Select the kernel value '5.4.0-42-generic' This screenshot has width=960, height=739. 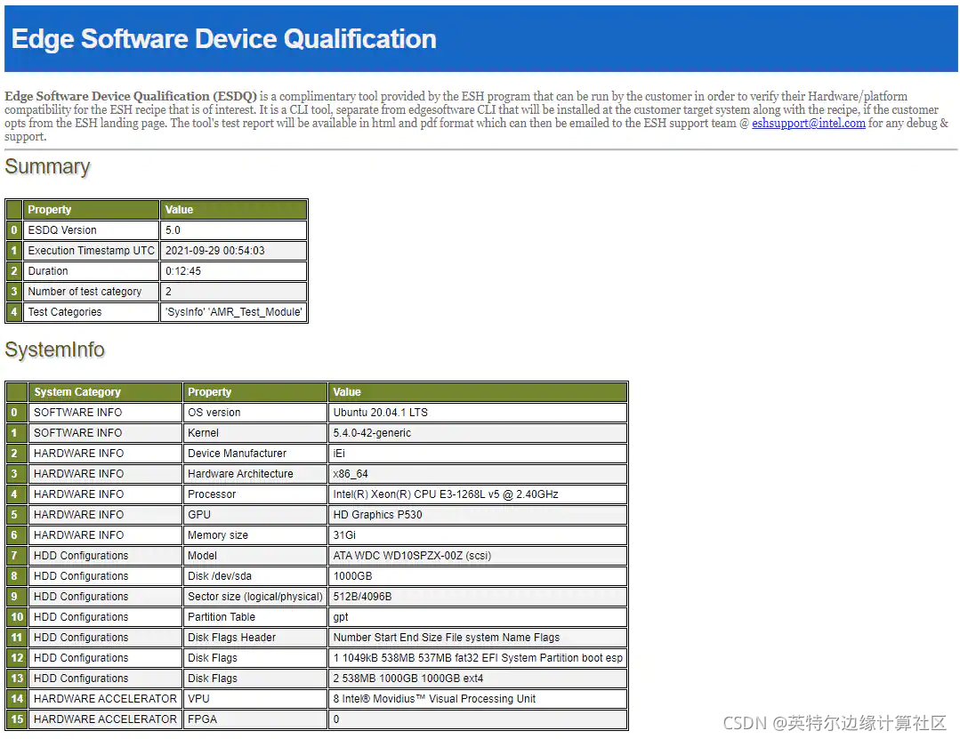(478, 433)
